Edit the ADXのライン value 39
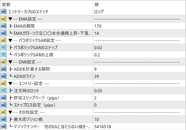Screen dimensions: 186x130 139,76
